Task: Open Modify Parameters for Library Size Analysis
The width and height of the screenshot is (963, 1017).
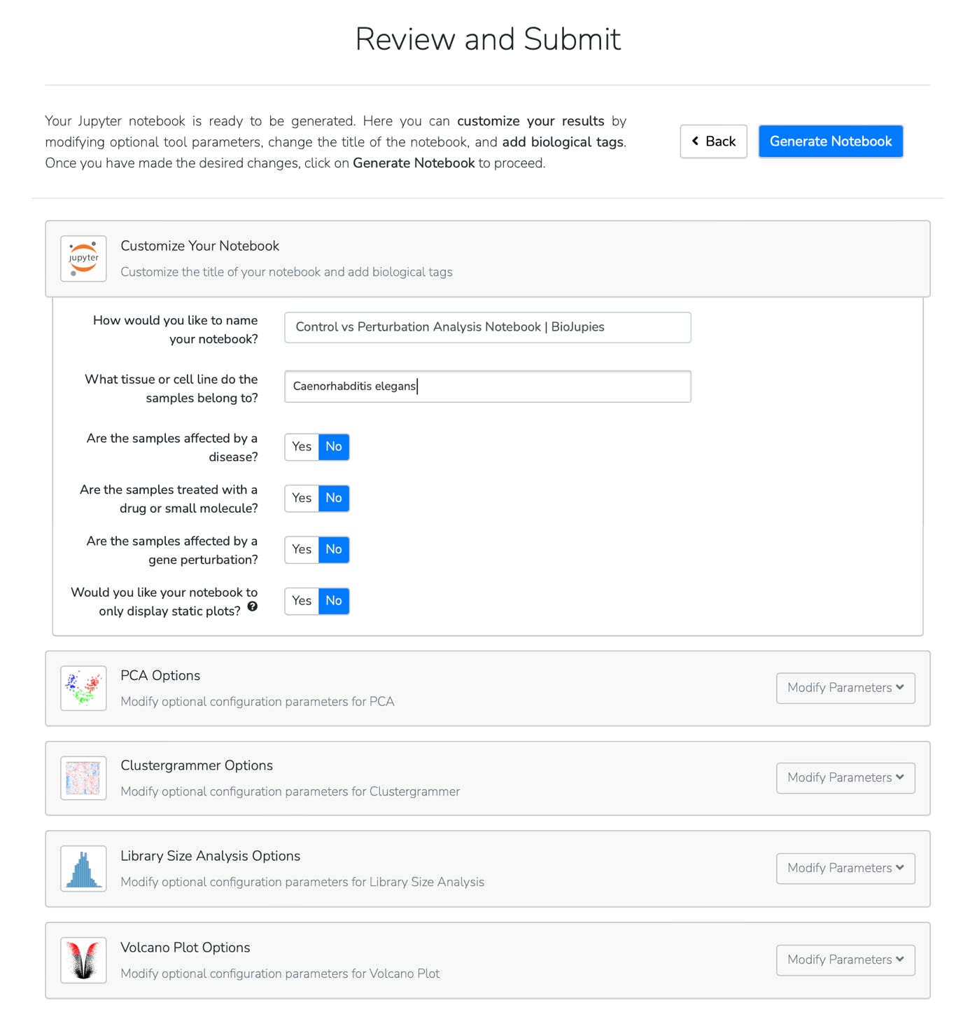Action: 845,869
